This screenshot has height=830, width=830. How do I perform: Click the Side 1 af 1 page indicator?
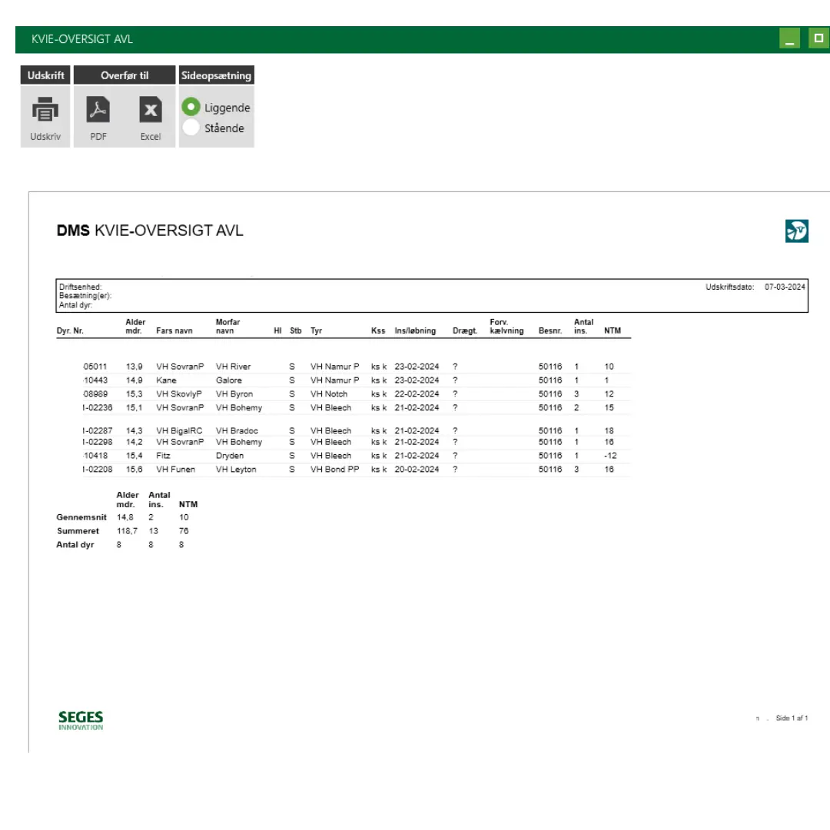(792, 719)
